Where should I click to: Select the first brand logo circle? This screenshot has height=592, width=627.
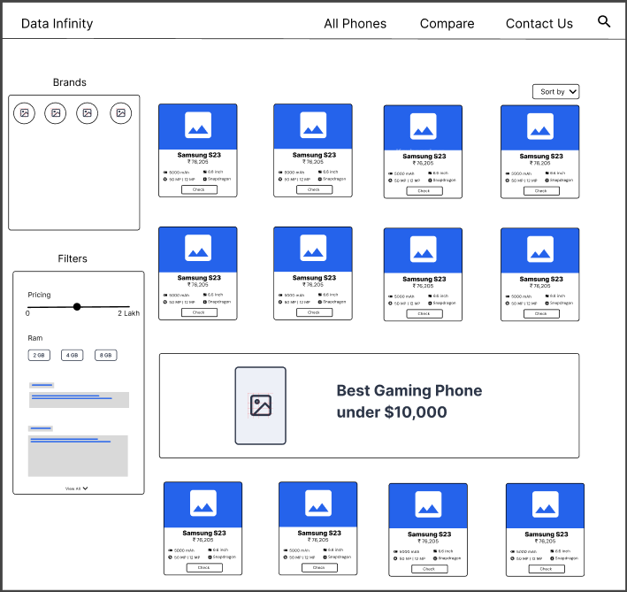point(25,113)
